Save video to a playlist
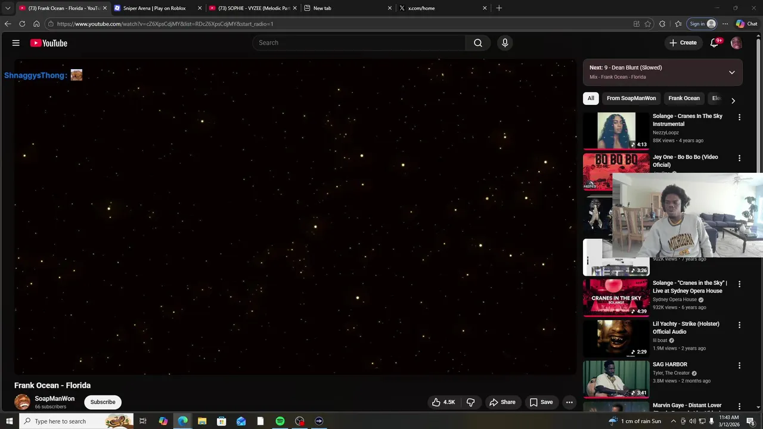This screenshot has height=429, width=763. pos(541,402)
